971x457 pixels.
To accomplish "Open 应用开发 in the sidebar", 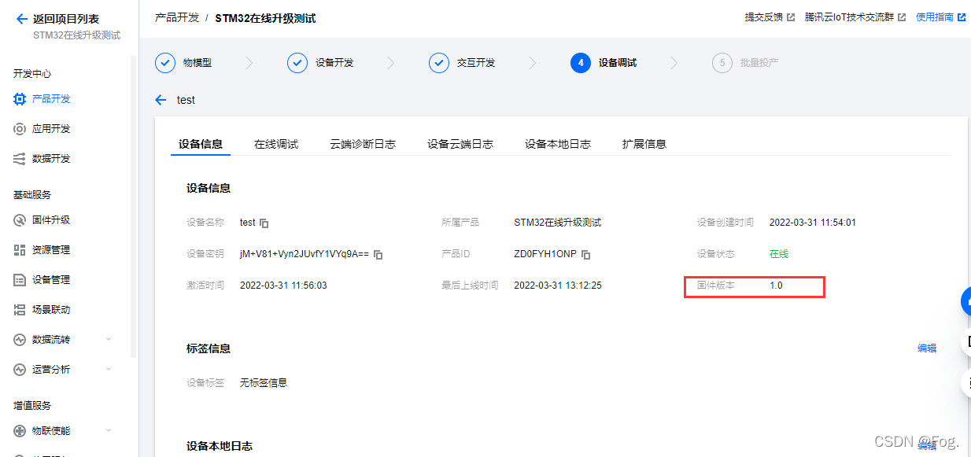I will click(x=42, y=129).
